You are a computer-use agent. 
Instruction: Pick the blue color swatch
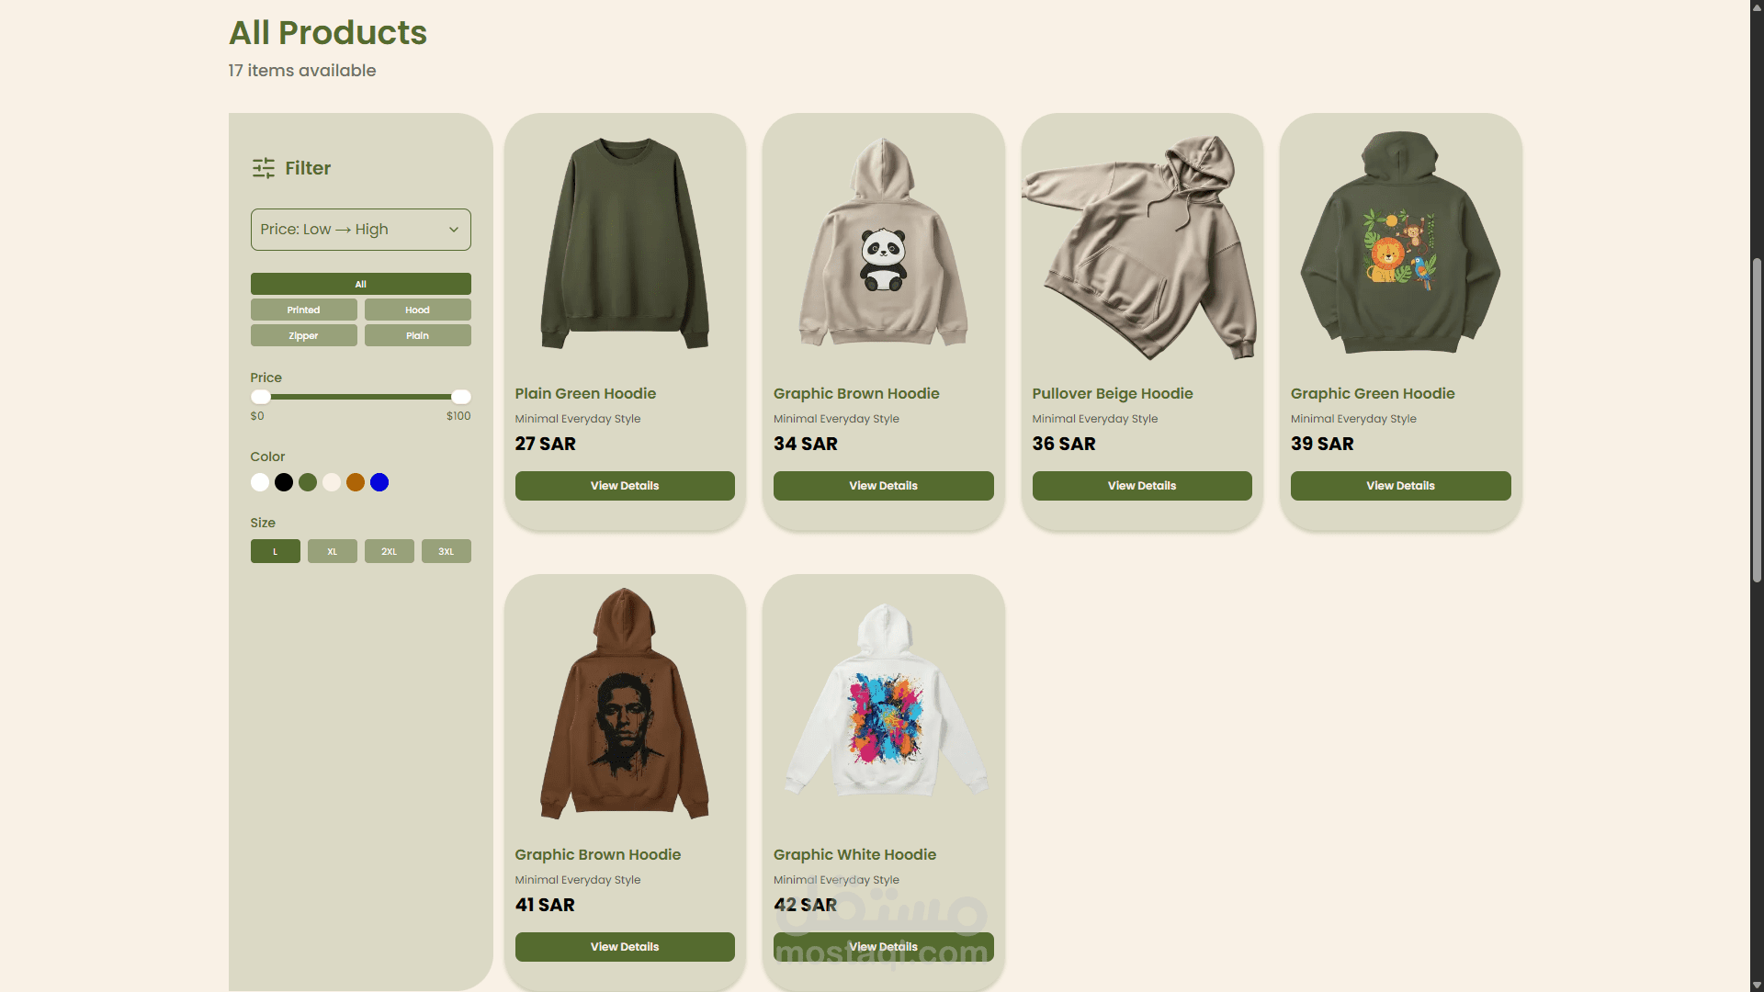[x=379, y=482]
